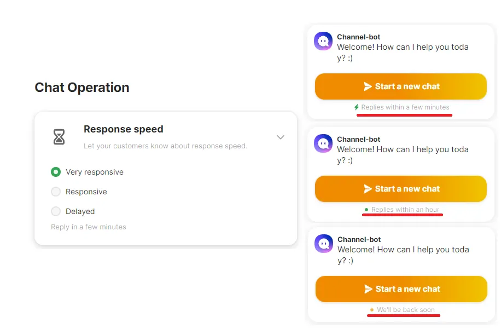
Task: Start a new chat in middle widget
Action: 401,189
